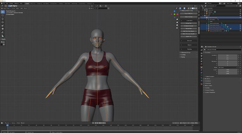Open the Tool properties tab icon
Screen dimensions: 242x133
click(201, 50)
